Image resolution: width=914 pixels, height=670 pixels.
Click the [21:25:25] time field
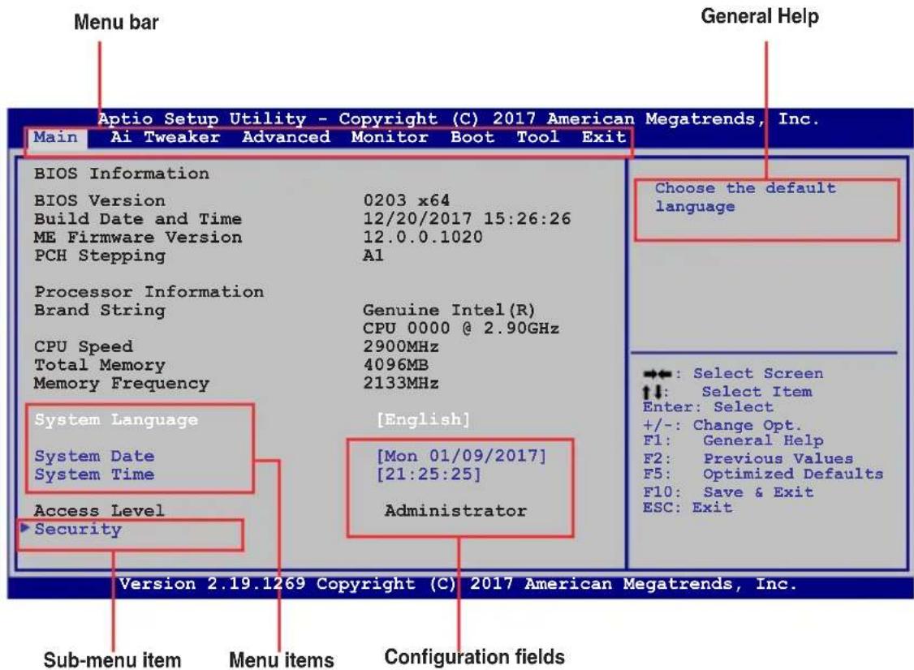pos(429,475)
